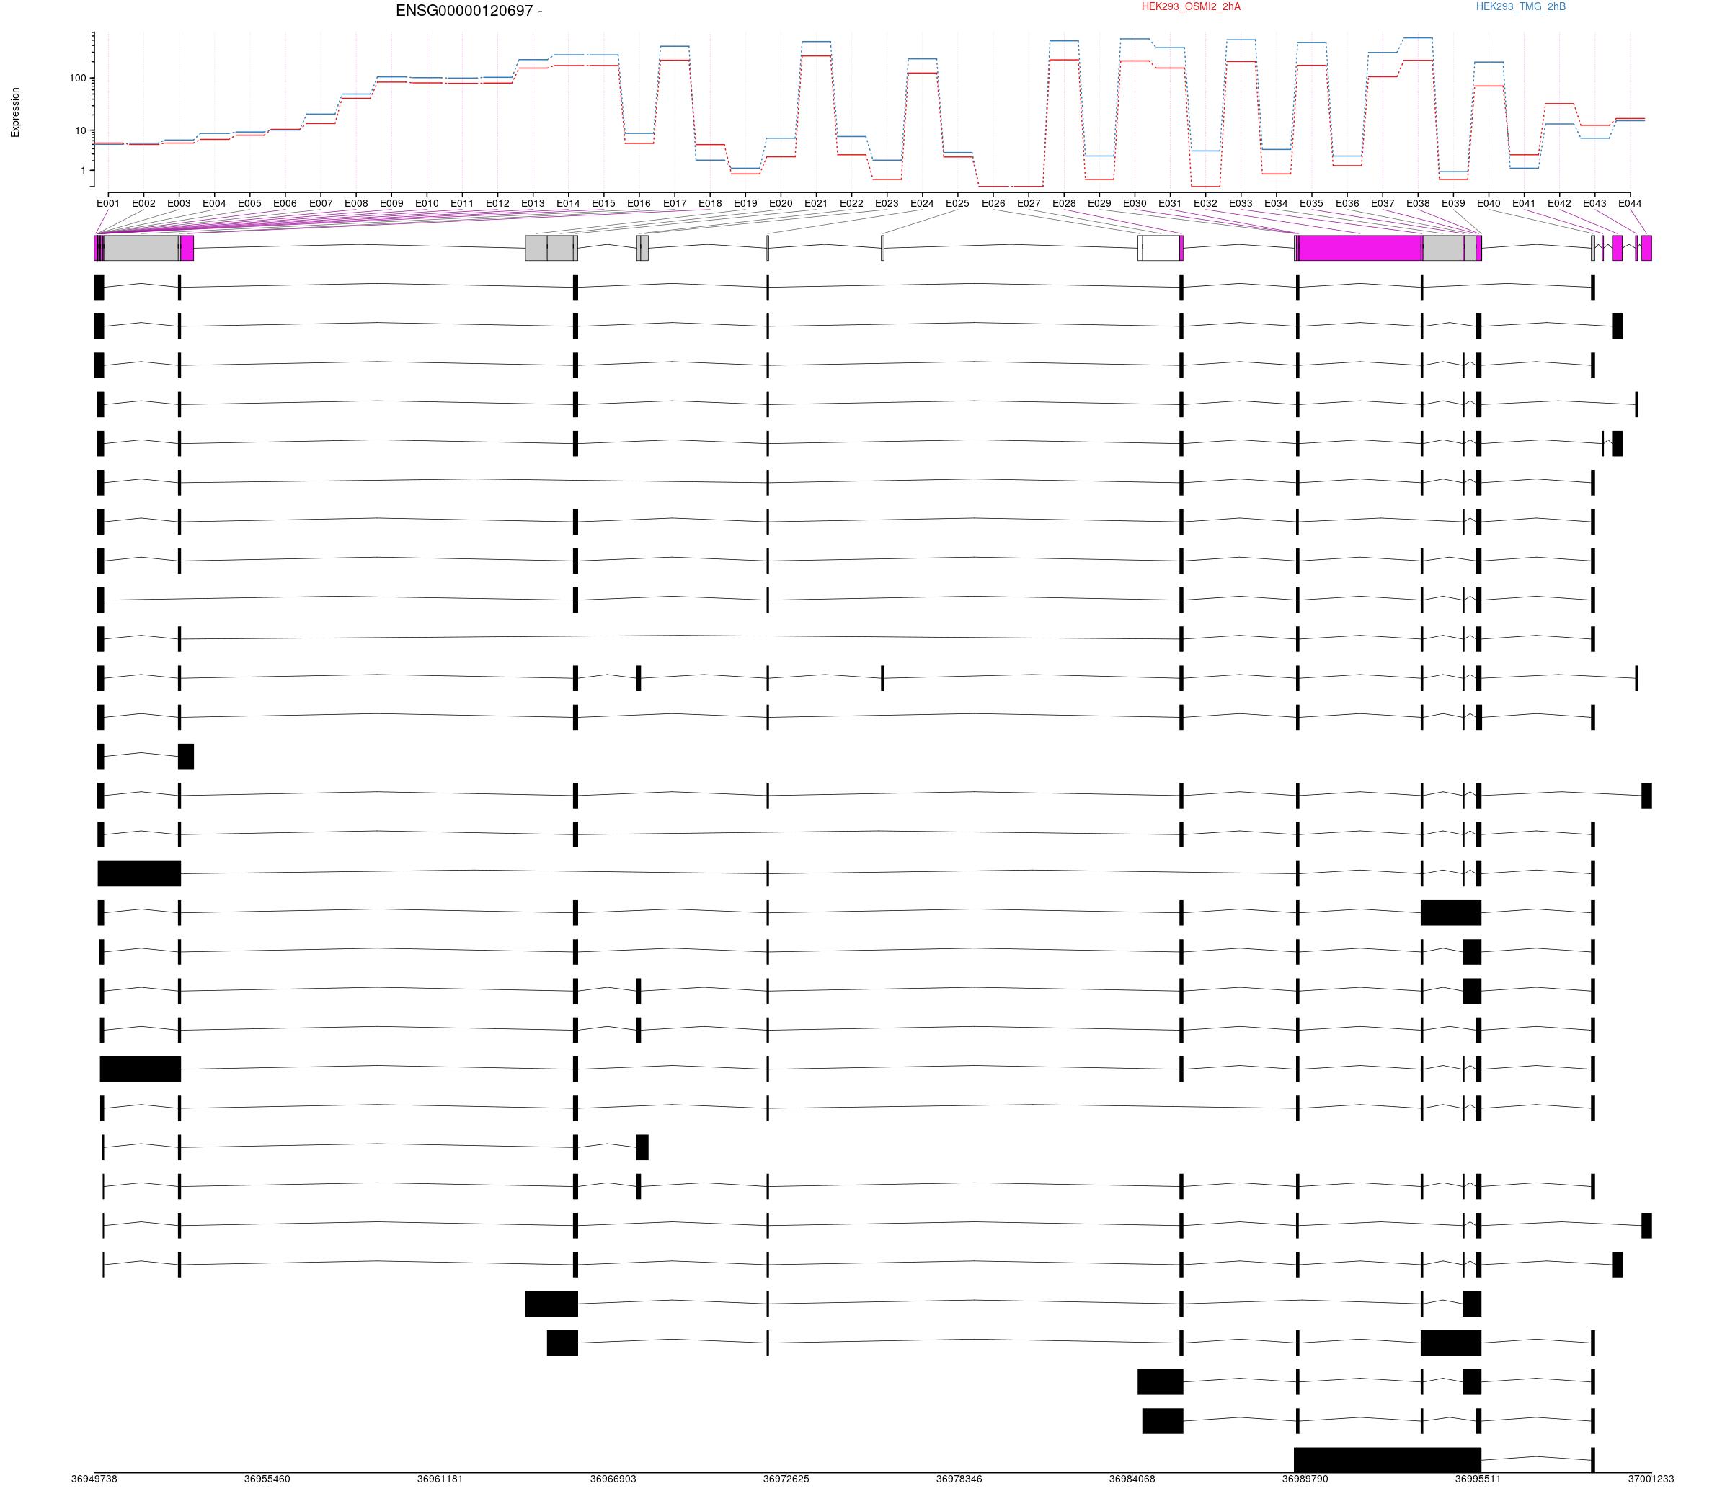Click the blue expression line above E021
The width and height of the screenshot is (1730, 1491).
click(816, 41)
